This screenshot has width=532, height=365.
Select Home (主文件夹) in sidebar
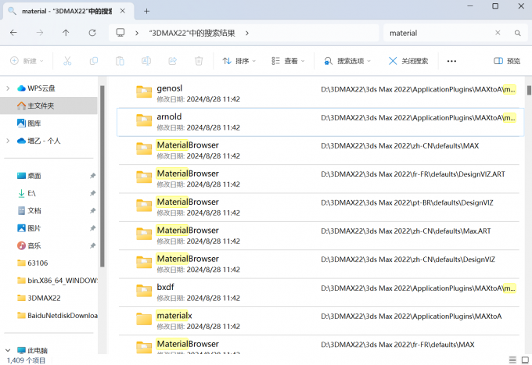pyautogui.click(x=49, y=106)
